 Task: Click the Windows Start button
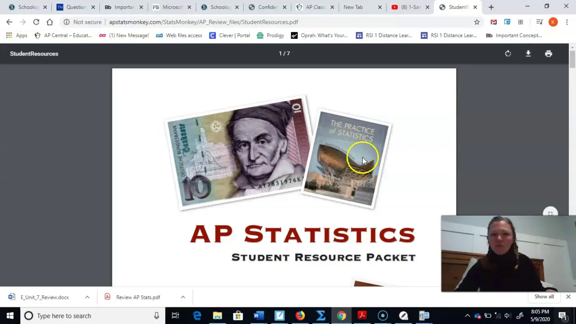click(10, 315)
